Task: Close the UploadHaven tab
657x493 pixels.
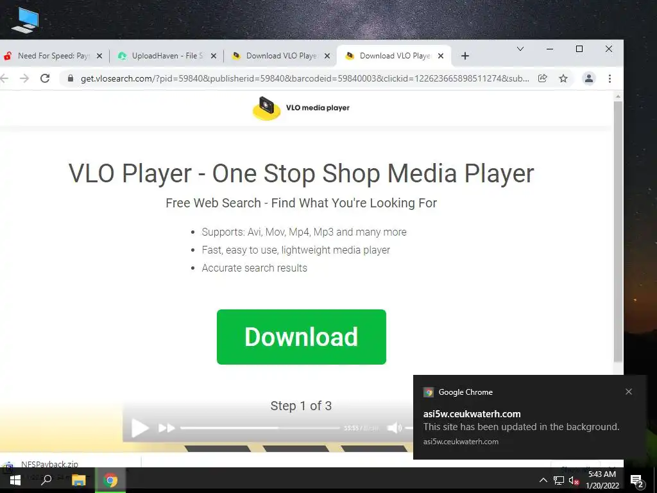Action: [213, 56]
